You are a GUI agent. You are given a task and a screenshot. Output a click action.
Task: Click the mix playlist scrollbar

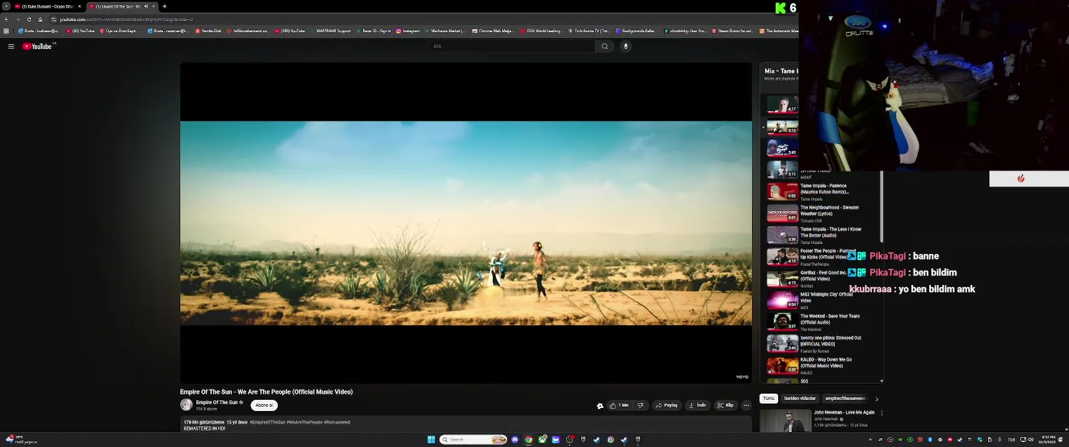[881, 208]
